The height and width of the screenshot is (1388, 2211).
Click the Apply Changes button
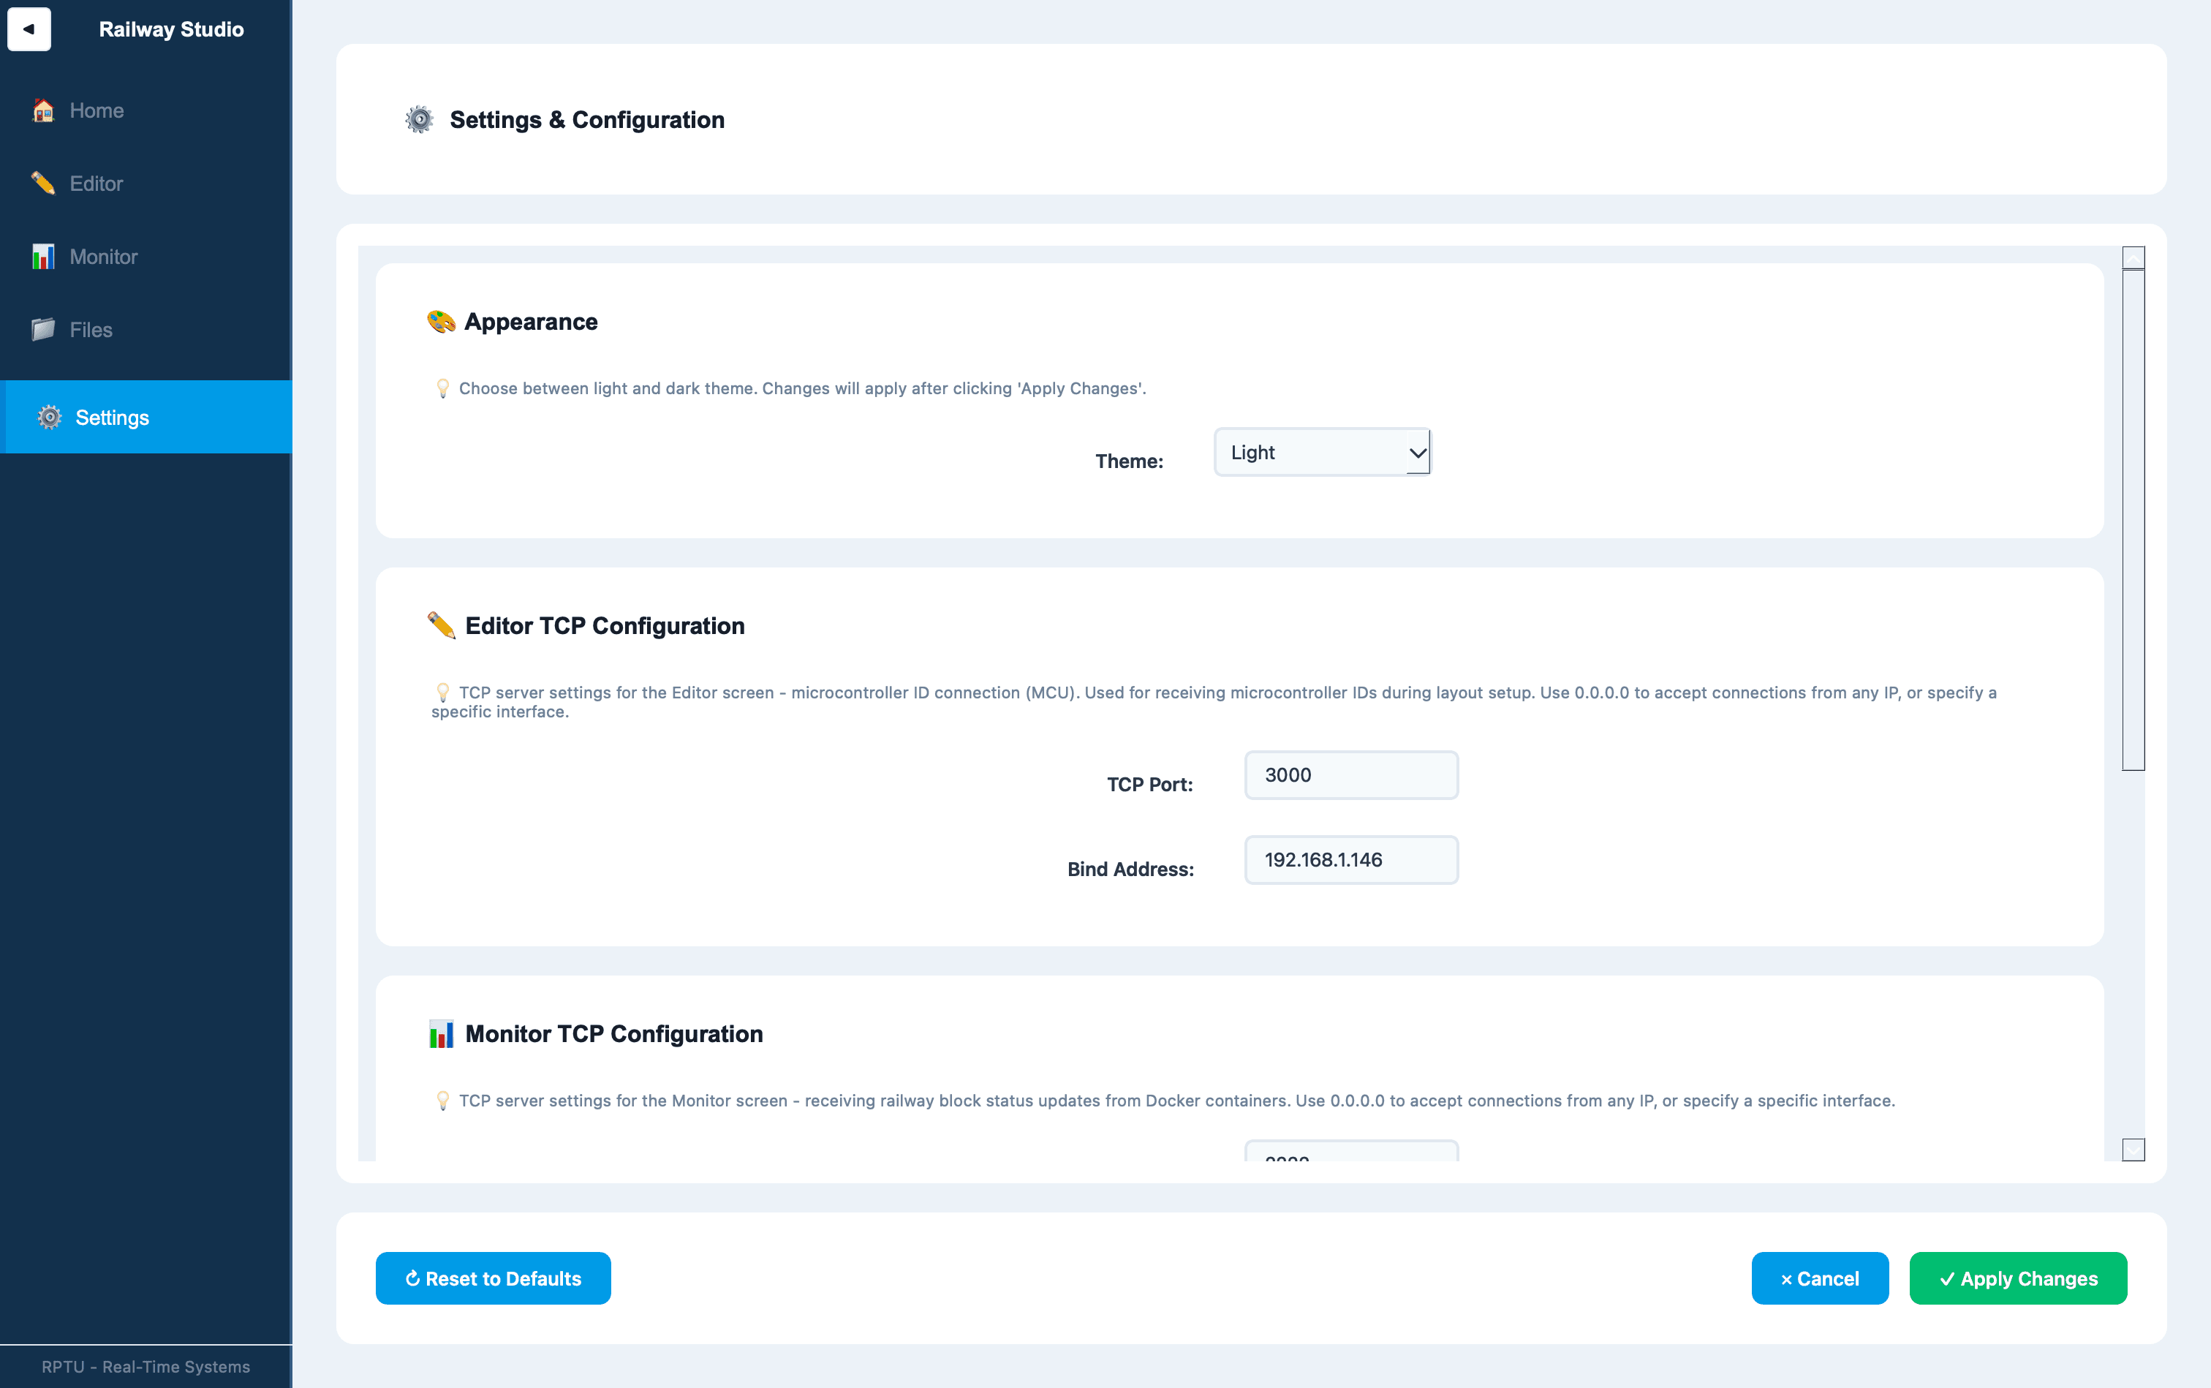[2017, 1278]
